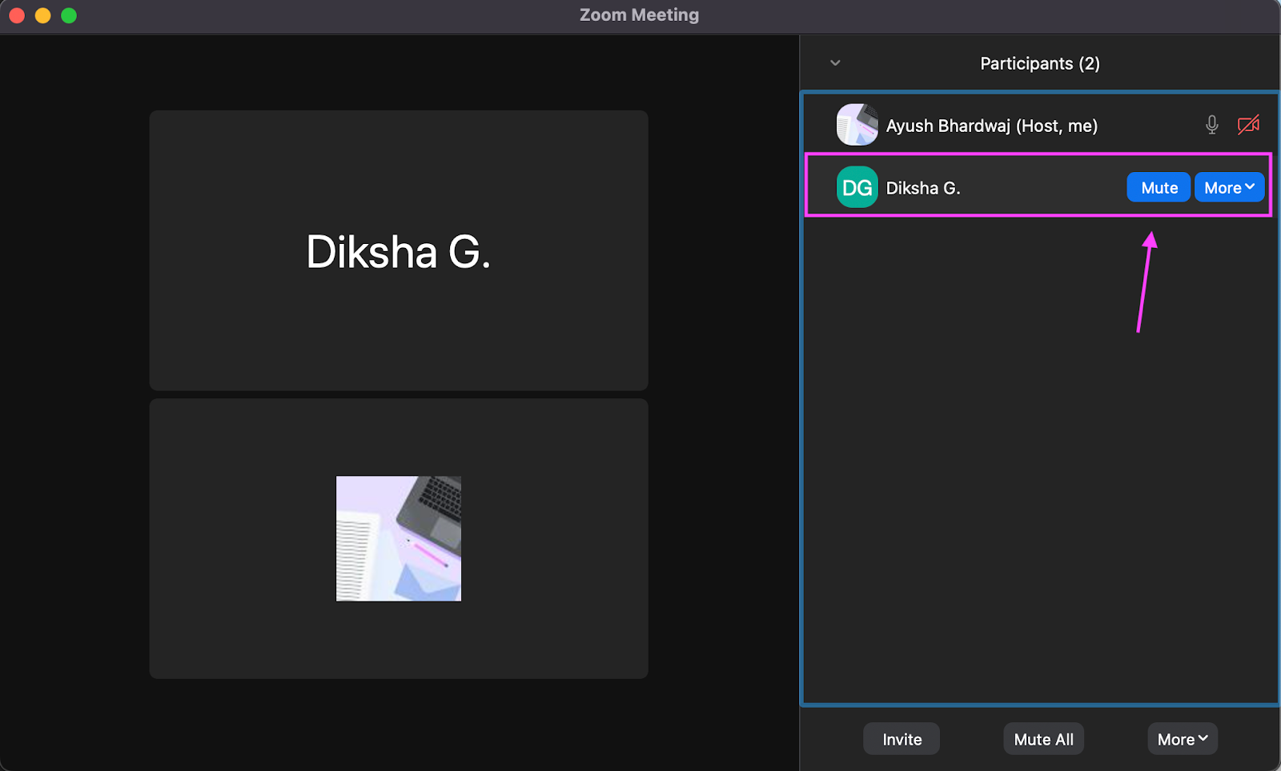This screenshot has height=771, width=1281.
Task: Click Diksha G.'s teal DG avatar
Action: click(x=857, y=186)
